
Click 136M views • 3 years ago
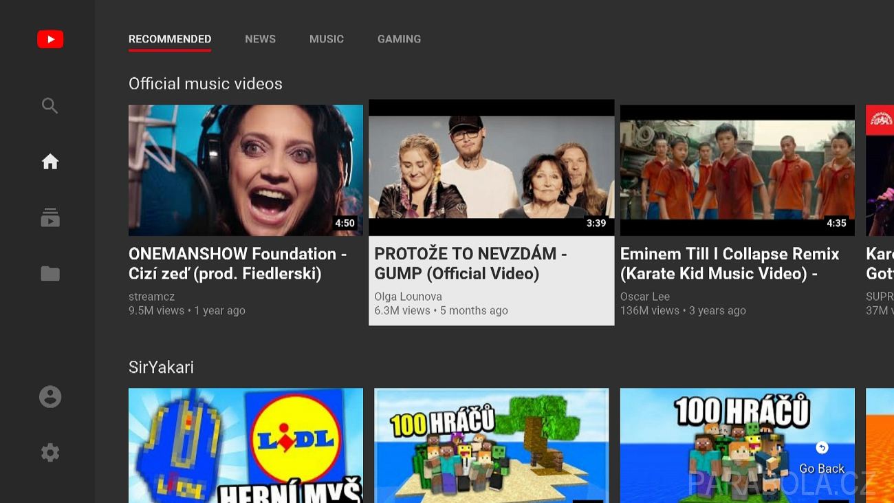pos(683,311)
